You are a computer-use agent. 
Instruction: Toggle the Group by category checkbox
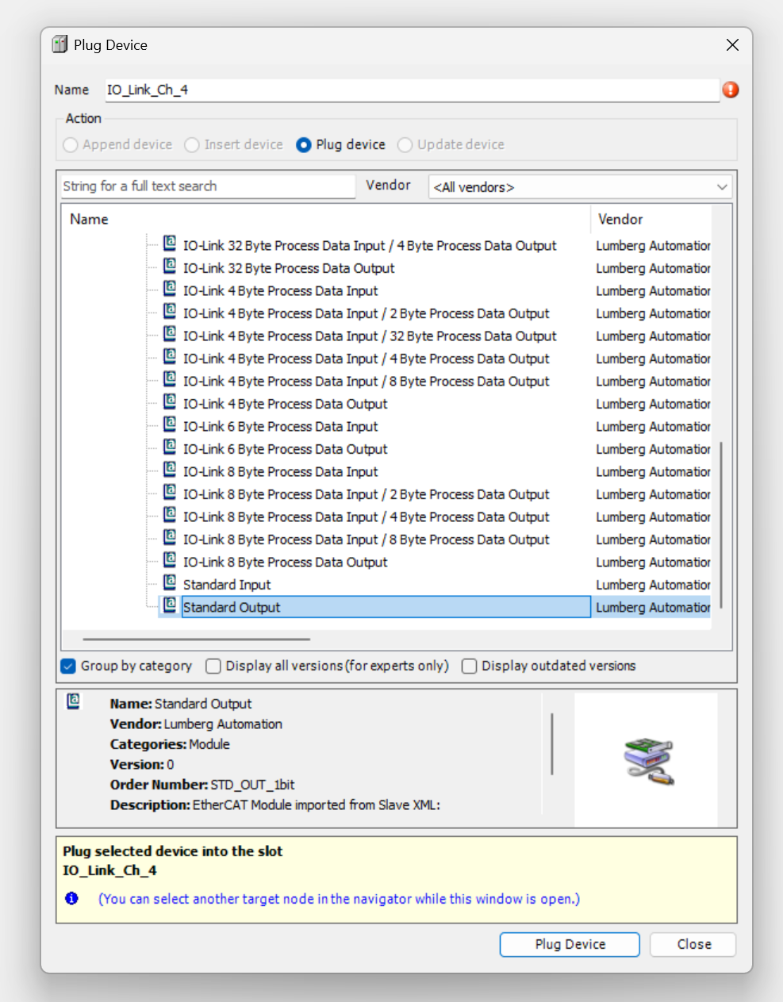point(69,666)
